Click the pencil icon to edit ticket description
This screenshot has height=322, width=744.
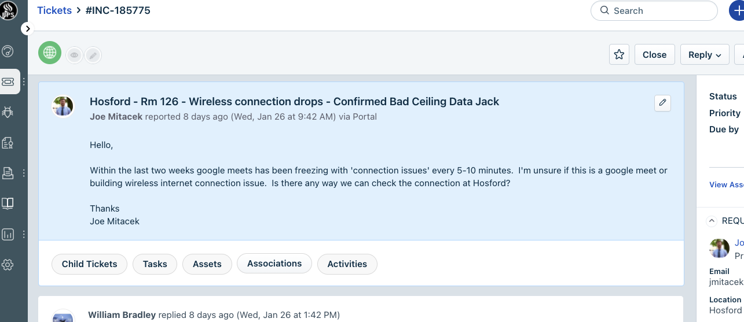click(x=663, y=103)
